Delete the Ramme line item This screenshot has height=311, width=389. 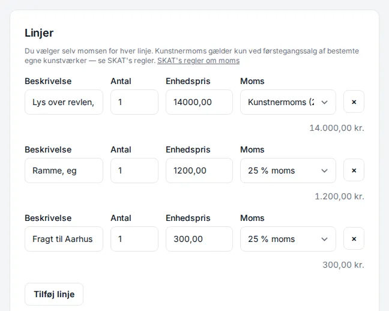(354, 171)
